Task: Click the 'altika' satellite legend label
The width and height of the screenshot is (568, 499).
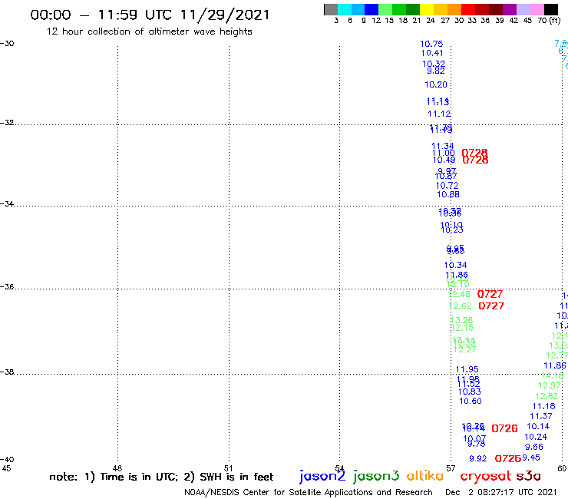Action: (x=425, y=476)
